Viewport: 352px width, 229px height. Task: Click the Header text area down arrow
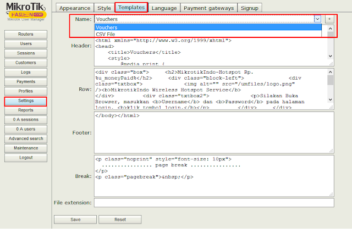click(x=330, y=56)
